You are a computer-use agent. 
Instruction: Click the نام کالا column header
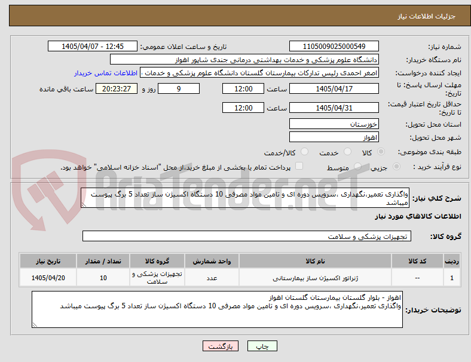click(315, 261)
